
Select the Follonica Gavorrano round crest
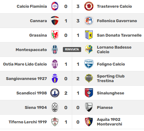89,21
